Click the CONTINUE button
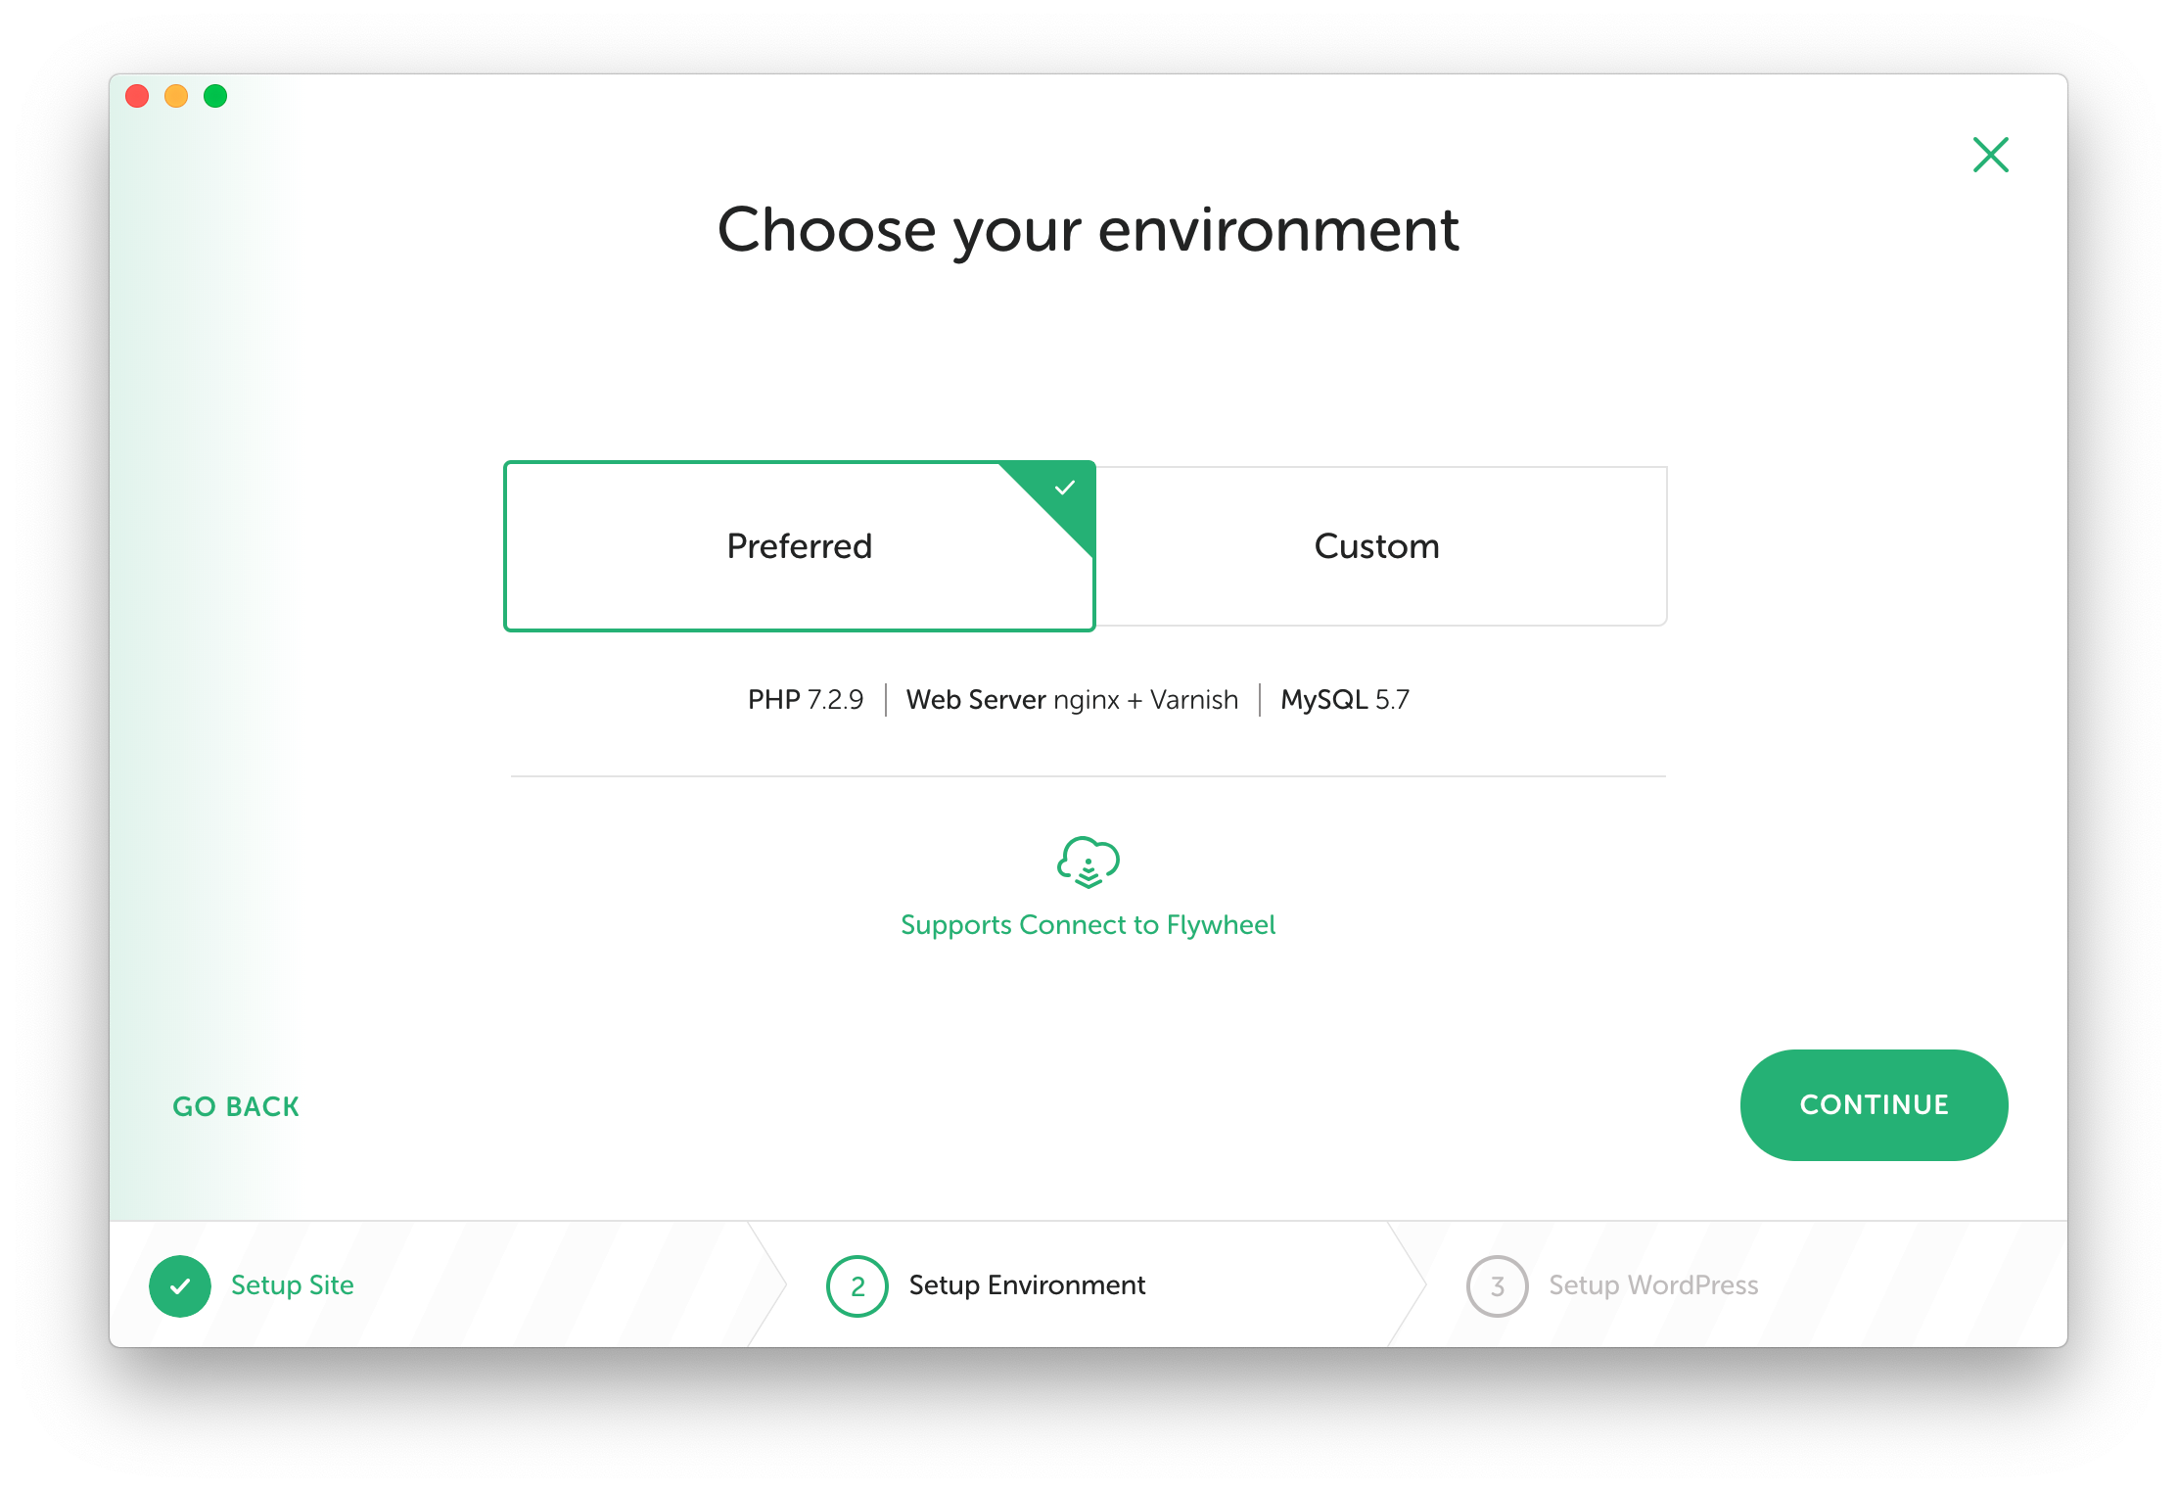This screenshot has height=1492, width=2177. pyautogui.click(x=1874, y=1104)
